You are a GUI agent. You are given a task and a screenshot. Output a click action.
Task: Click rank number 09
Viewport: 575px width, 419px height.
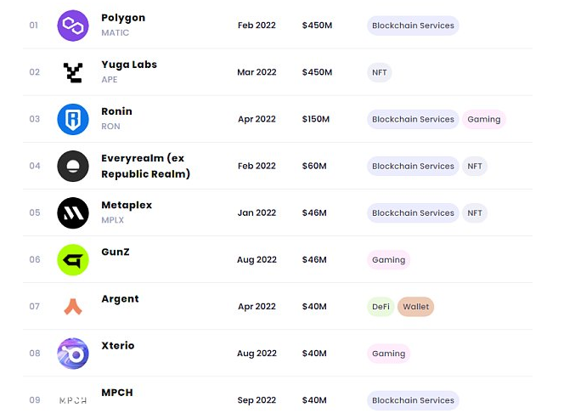coord(35,400)
